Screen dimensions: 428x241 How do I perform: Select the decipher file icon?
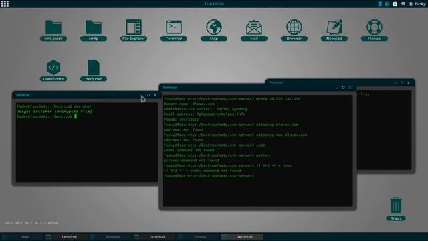[x=94, y=70]
